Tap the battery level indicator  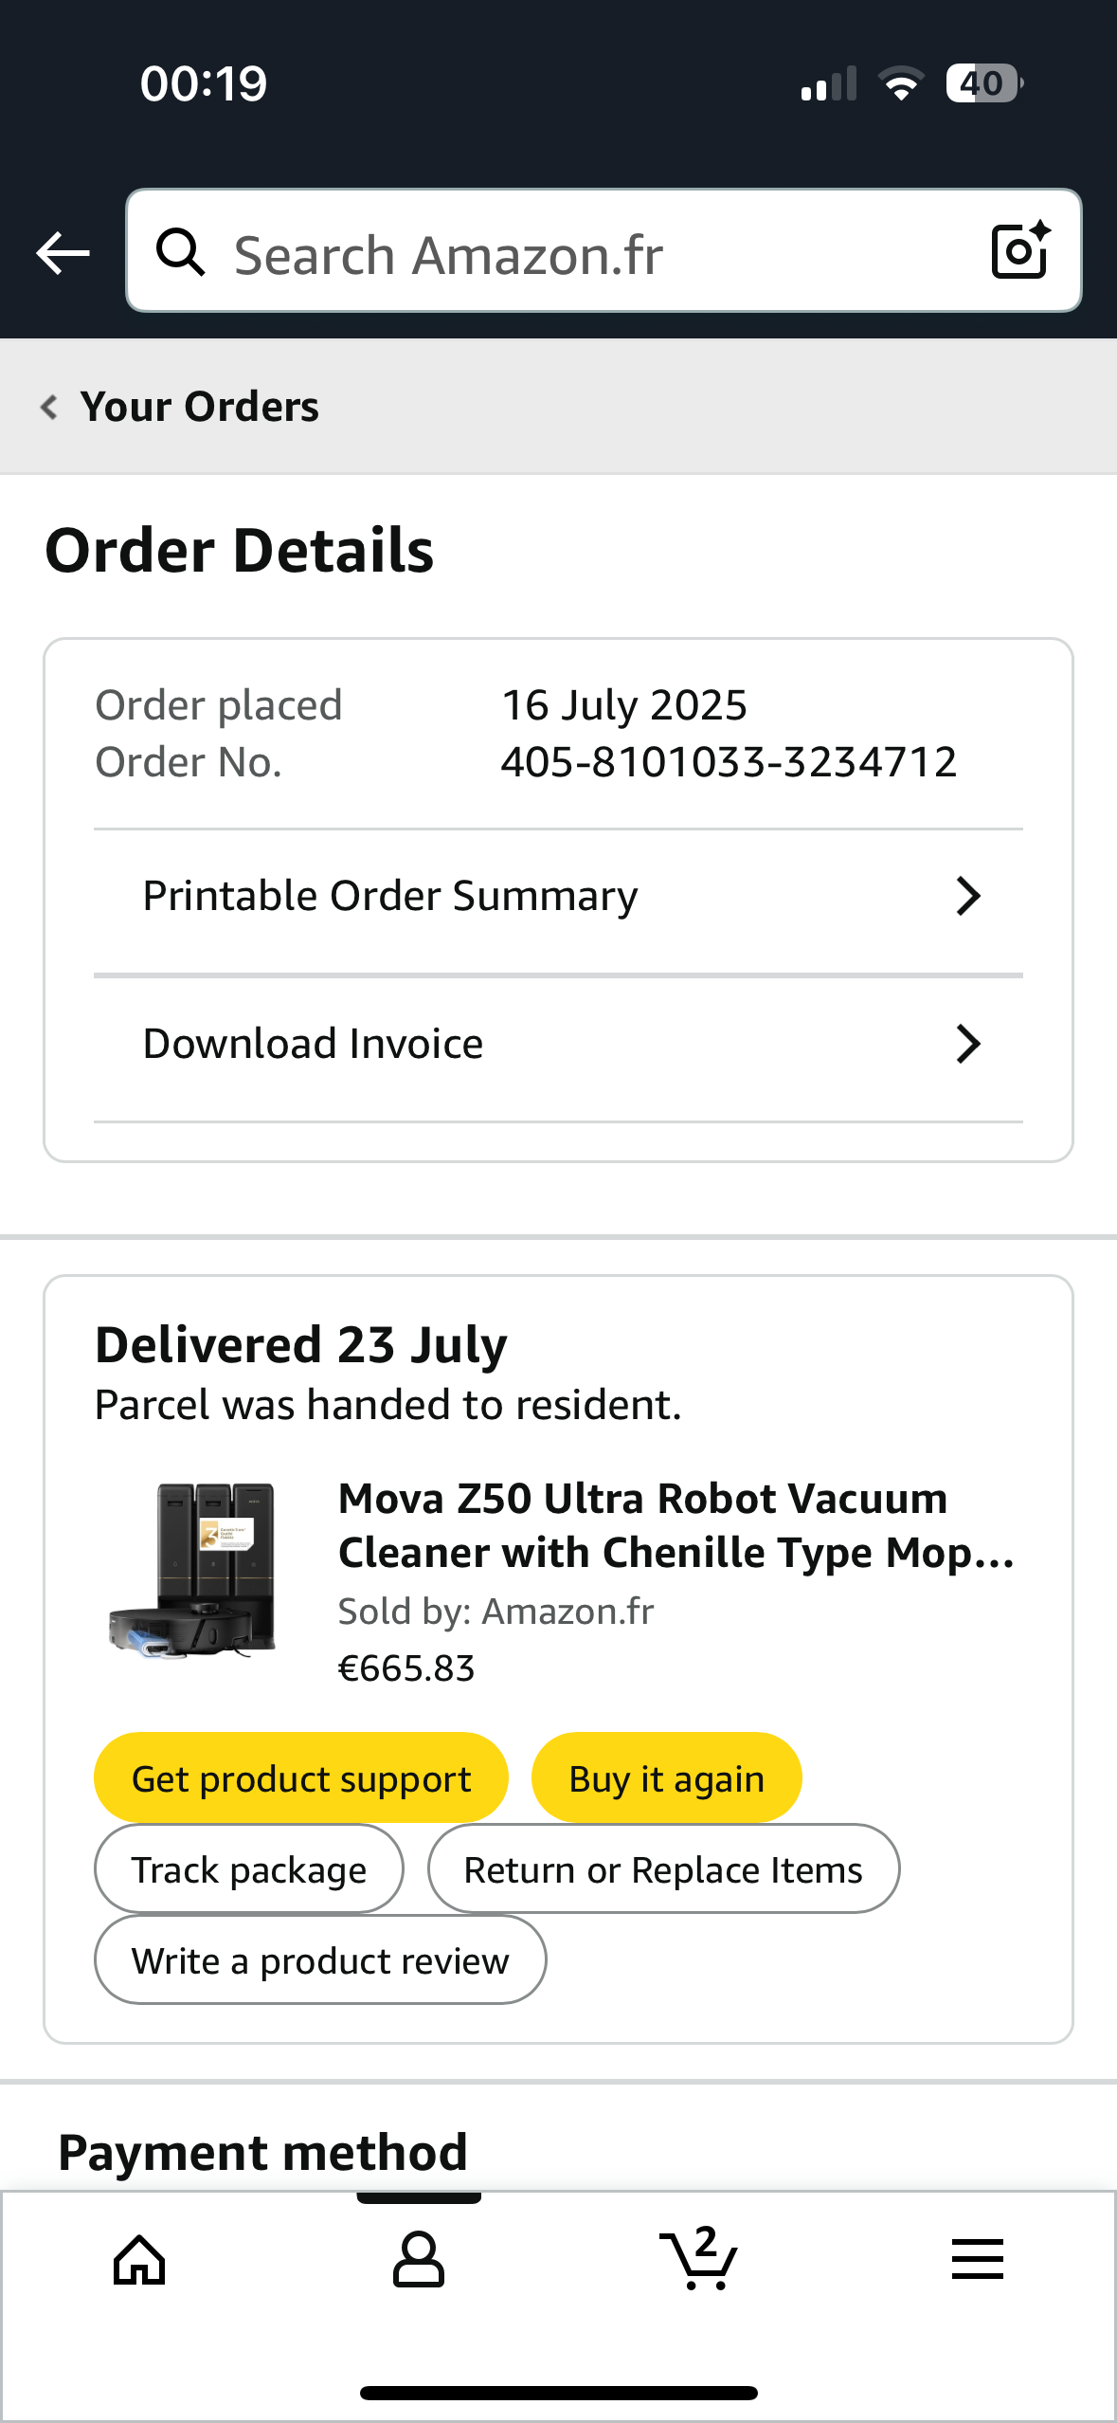[983, 83]
